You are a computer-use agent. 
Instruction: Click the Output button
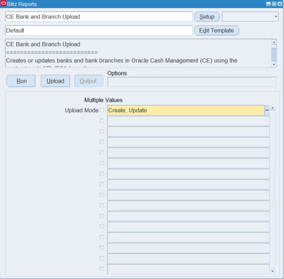89,81
